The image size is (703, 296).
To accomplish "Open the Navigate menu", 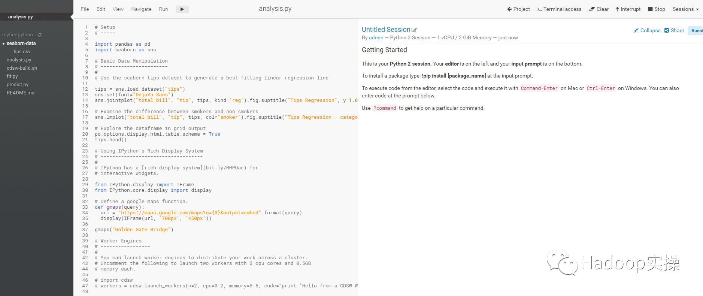I will pos(141,9).
